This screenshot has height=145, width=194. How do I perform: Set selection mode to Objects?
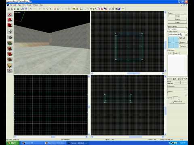point(177,19)
